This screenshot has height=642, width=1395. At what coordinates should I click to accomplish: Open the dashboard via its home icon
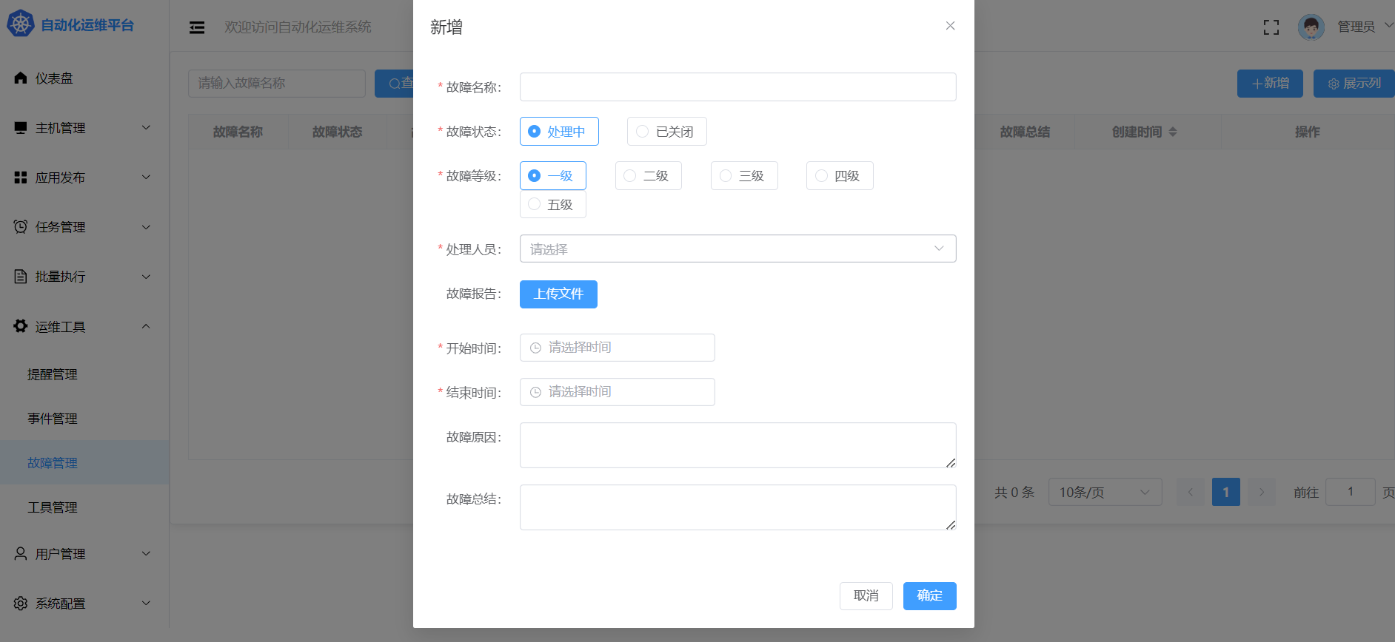pos(21,78)
